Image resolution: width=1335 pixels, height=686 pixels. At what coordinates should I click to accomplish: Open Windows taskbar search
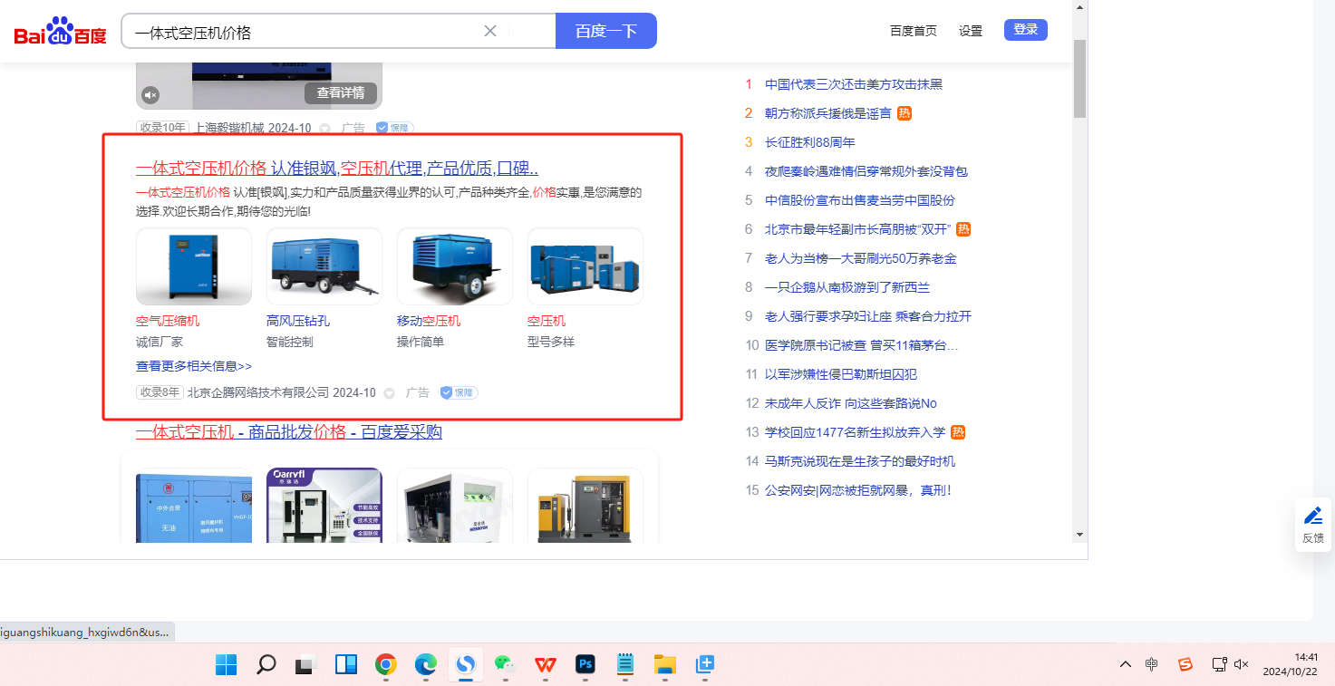[x=266, y=665]
